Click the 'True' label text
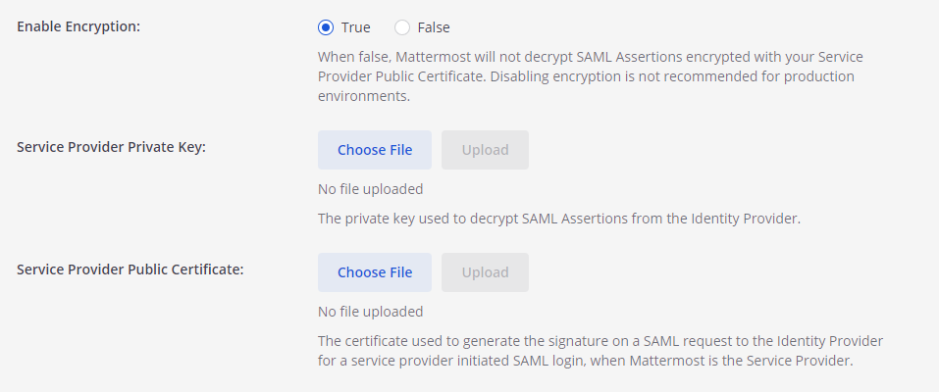Image resolution: width=939 pixels, height=392 pixels. [x=355, y=27]
